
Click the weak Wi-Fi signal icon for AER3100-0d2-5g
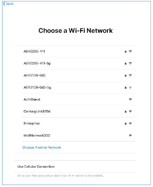pyautogui.click(x=130, y=87)
